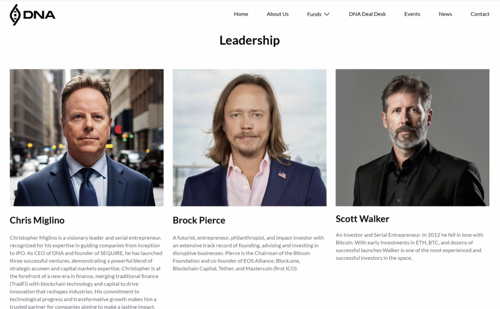
Task: Select the Scott Walker name heading
Action: coord(362,219)
